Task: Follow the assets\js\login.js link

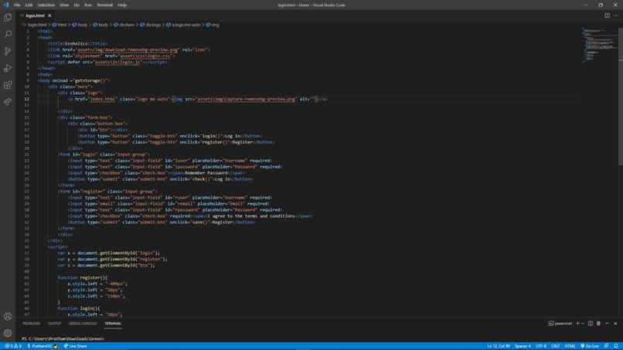Action: 117,62
